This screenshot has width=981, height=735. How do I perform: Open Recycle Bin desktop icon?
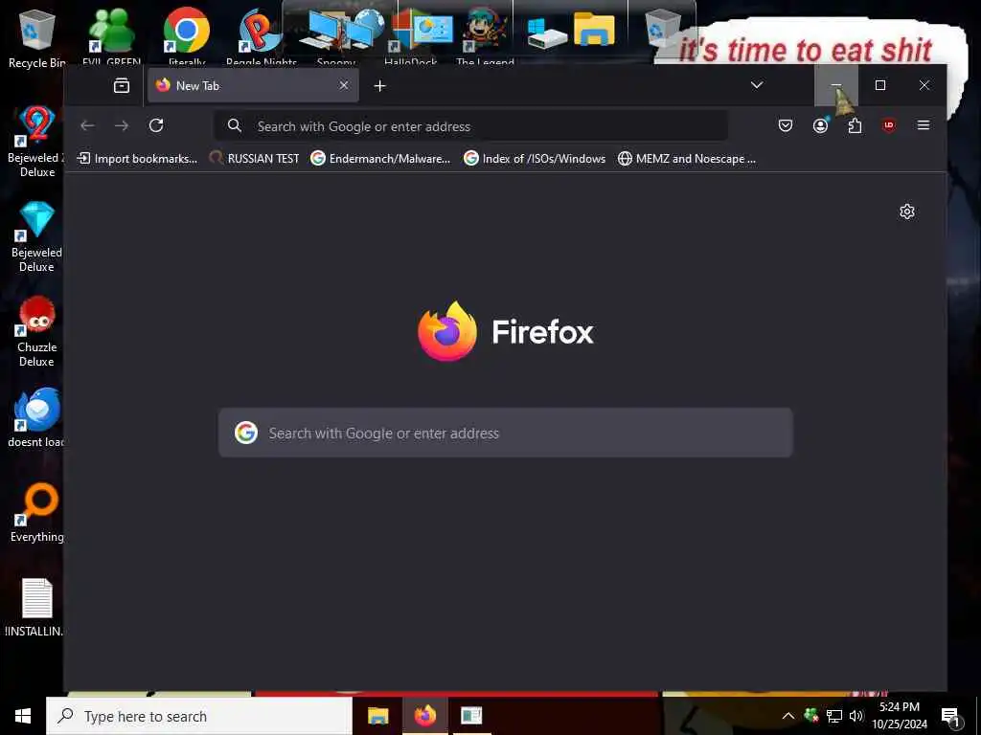[37, 38]
